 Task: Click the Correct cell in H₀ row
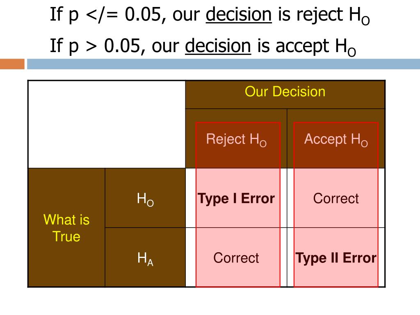[x=336, y=198]
